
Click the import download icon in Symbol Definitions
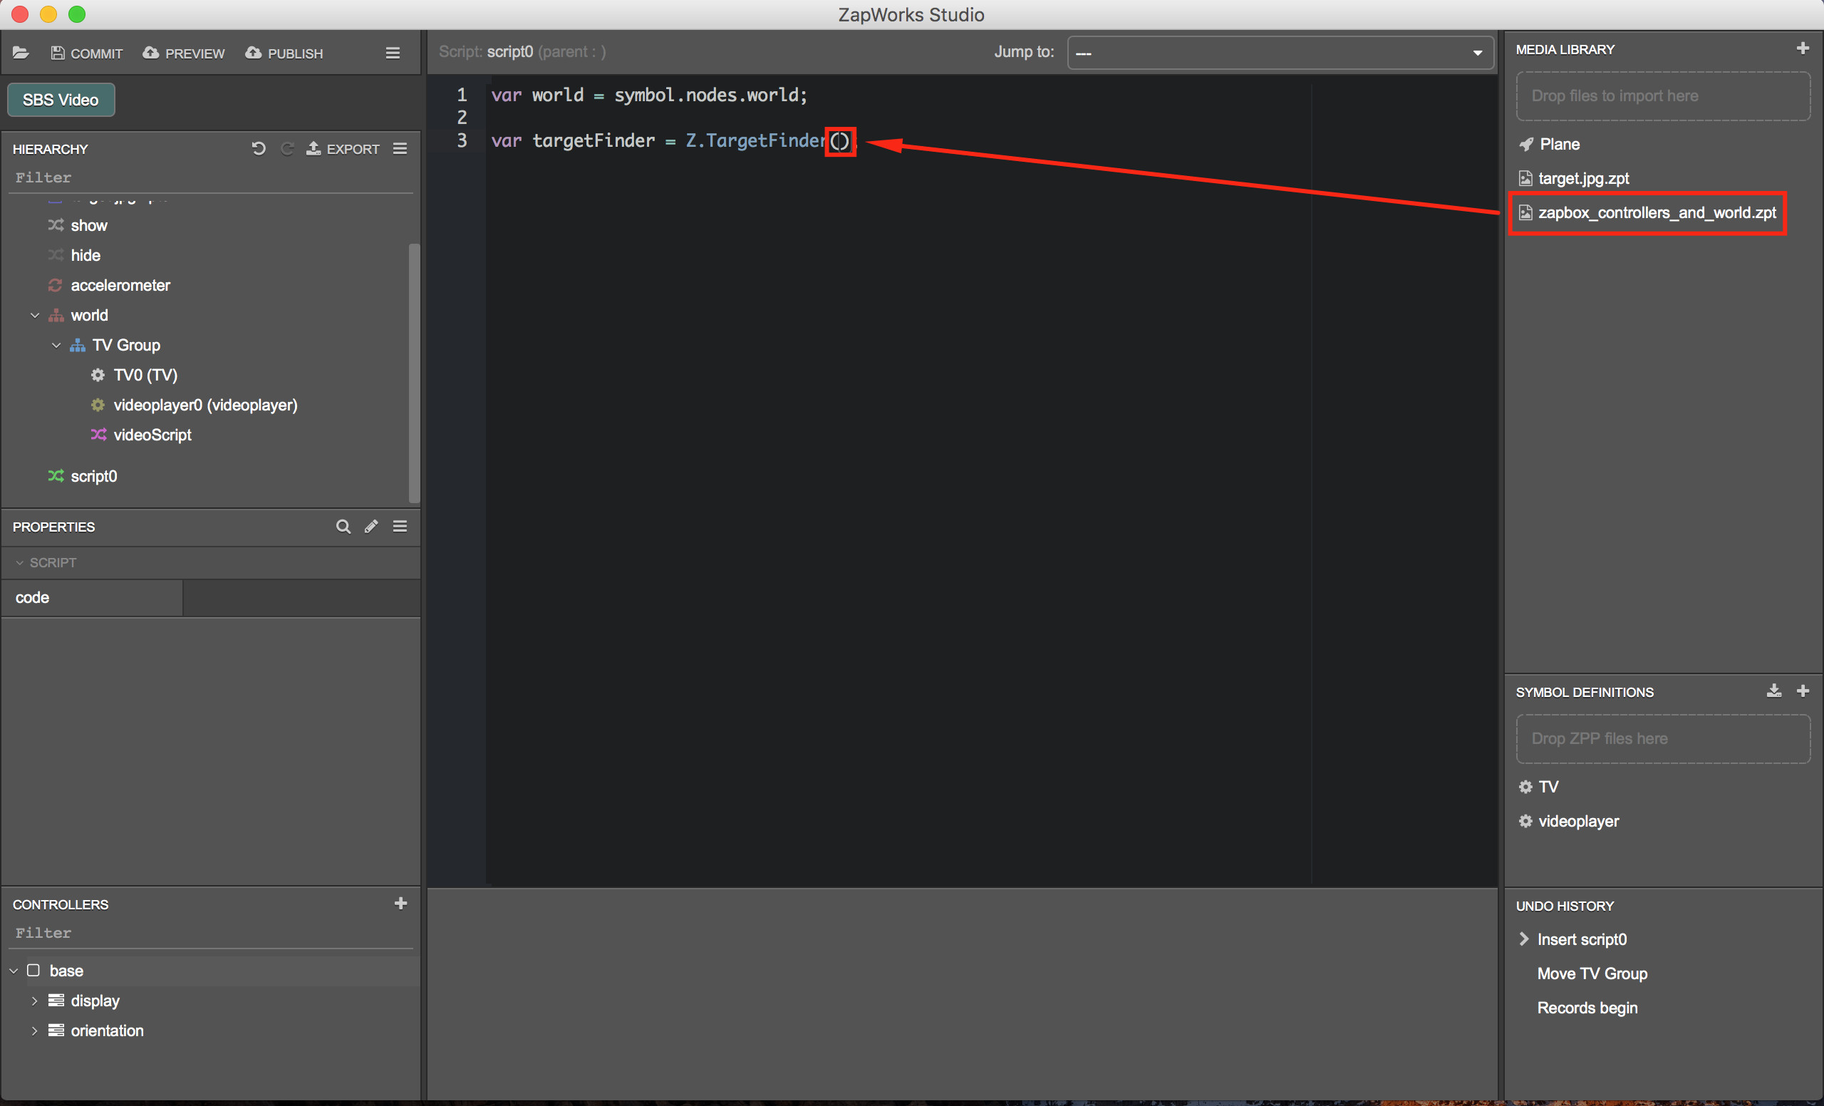tap(1773, 691)
